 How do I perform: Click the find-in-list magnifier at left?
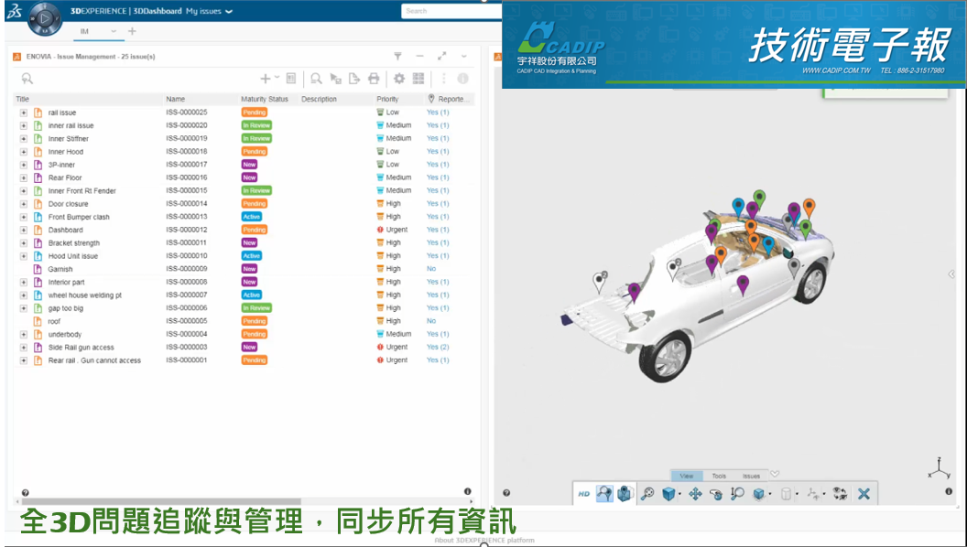point(27,79)
